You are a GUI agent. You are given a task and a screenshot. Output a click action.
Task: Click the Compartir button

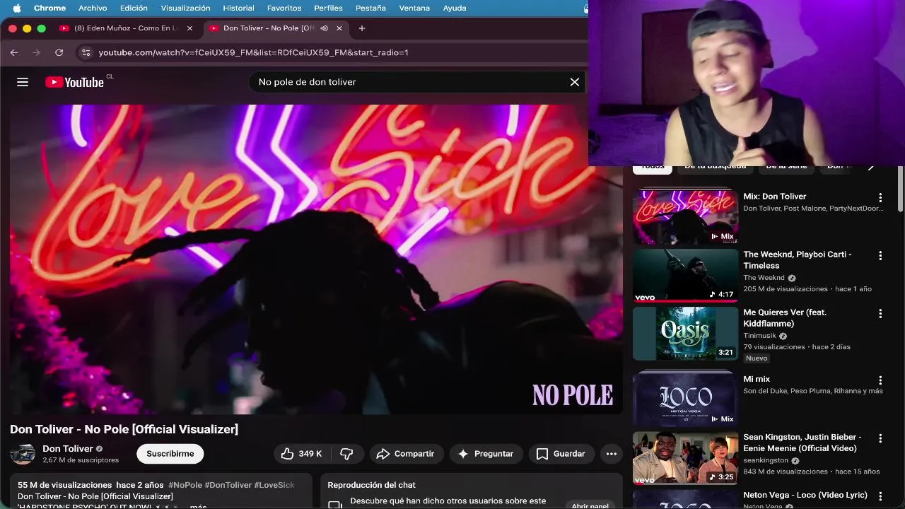point(406,454)
